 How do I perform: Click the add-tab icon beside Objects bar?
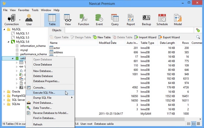coord(198,30)
